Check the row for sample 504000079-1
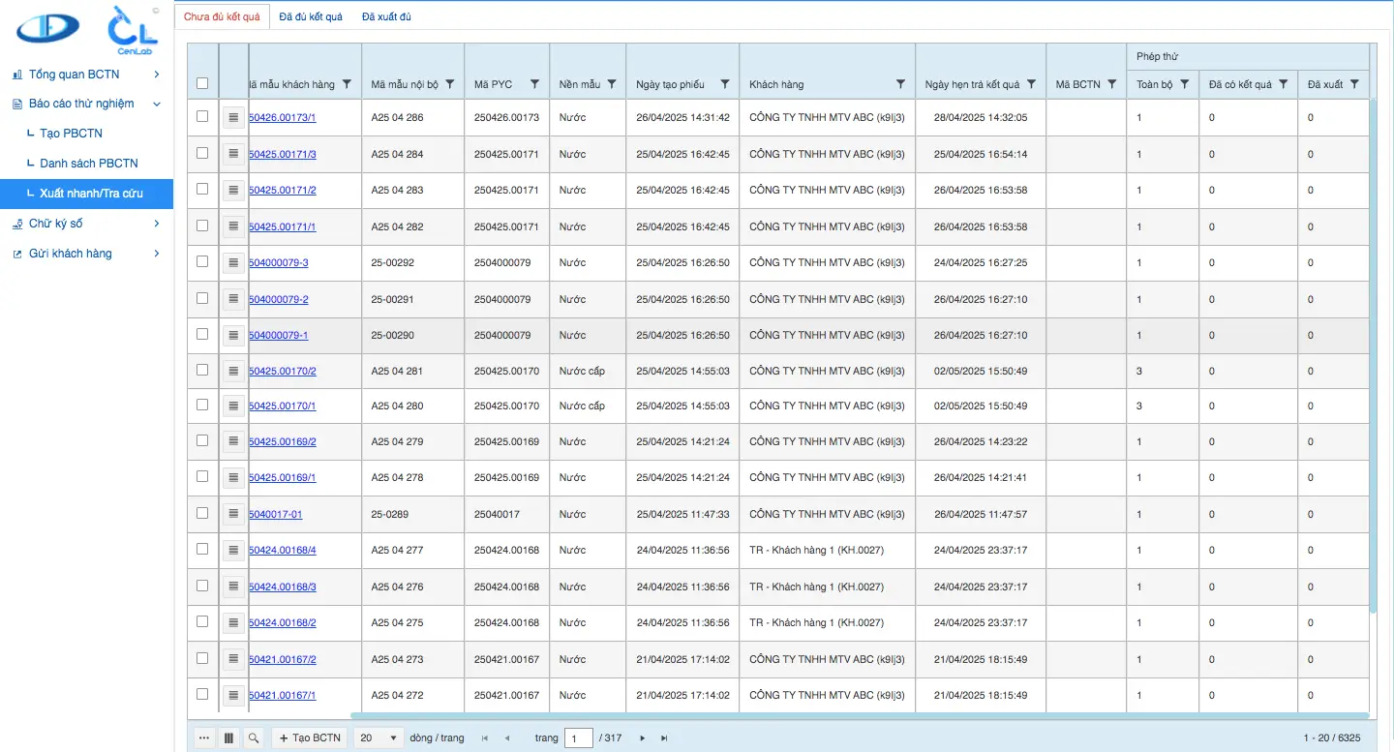The width and height of the screenshot is (1394, 752). click(202, 334)
